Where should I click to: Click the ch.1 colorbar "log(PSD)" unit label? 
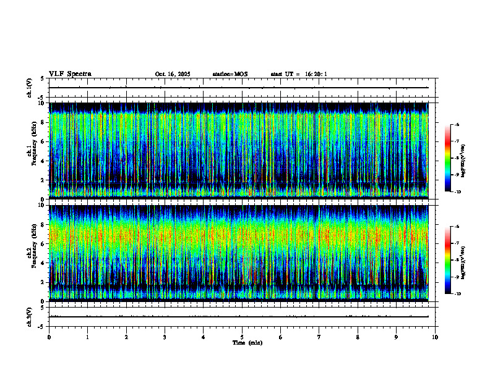pyautogui.click(x=463, y=161)
